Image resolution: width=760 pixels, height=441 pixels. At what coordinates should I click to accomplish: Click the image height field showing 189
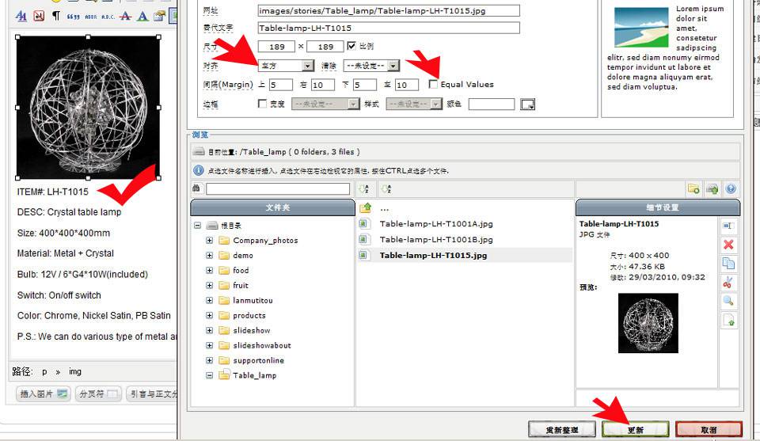point(325,47)
